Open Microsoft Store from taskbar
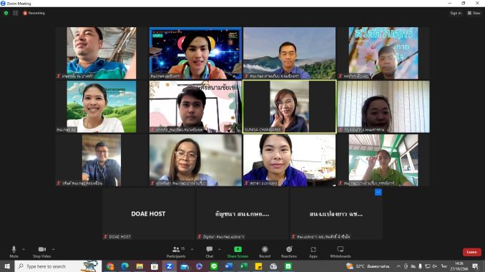 click(x=155, y=266)
